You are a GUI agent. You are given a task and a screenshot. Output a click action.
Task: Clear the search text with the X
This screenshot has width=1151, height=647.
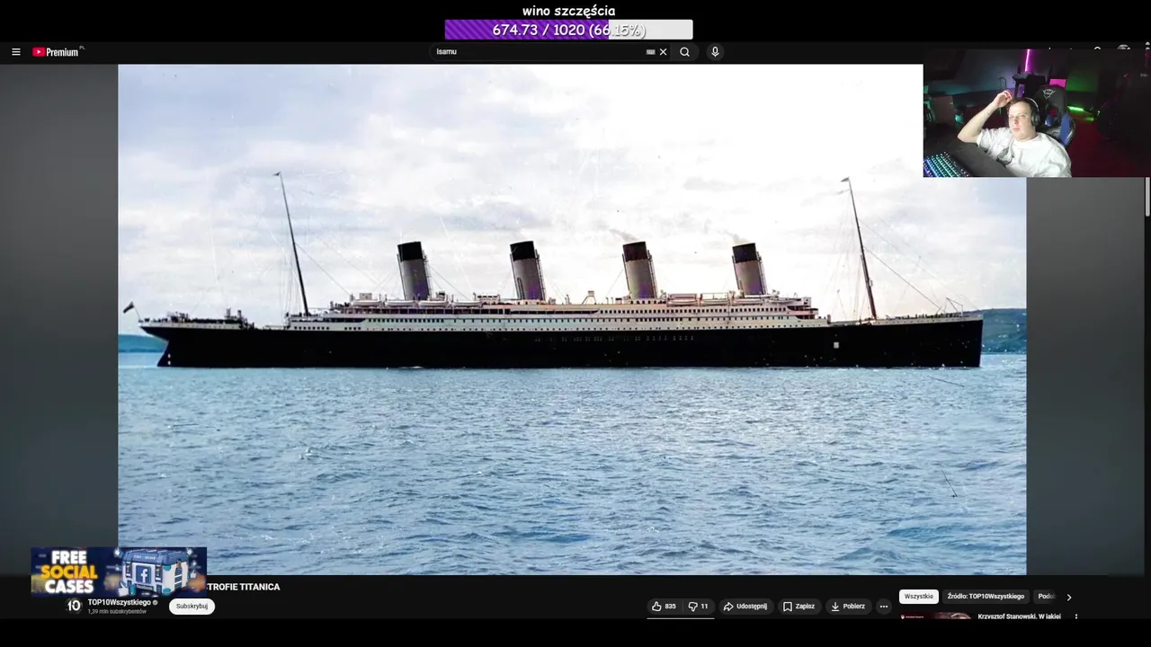664,52
